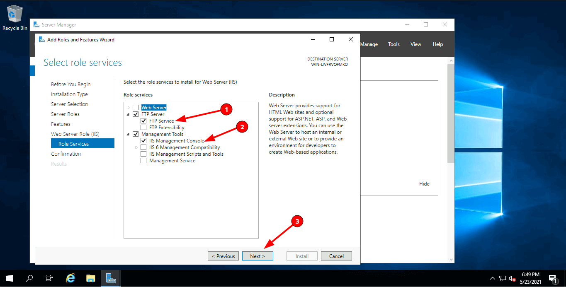Click the WIN-LIVFRVQFMKO server name text
Viewport: 566px width, 287px height.
[330, 65]
